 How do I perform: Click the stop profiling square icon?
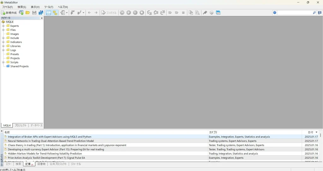pos(183,13)
